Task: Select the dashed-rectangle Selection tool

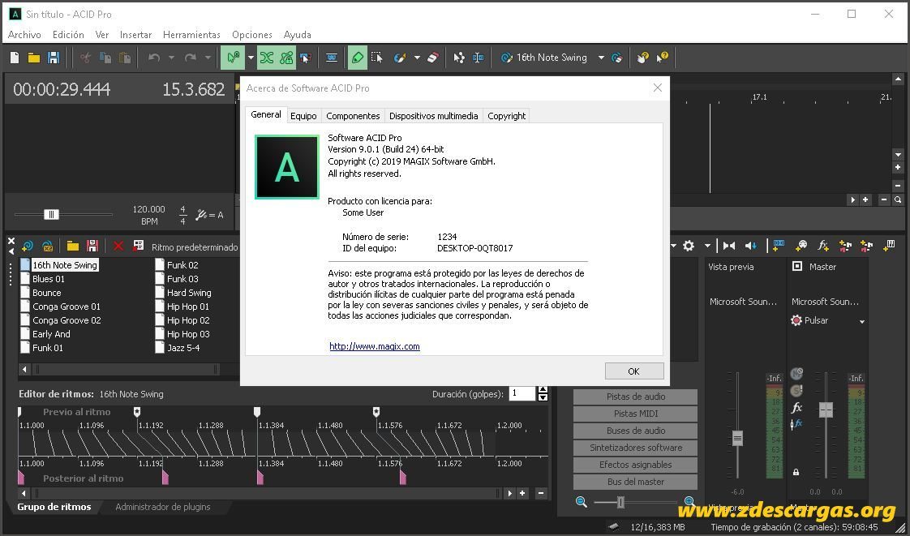Action: (377, 58)
